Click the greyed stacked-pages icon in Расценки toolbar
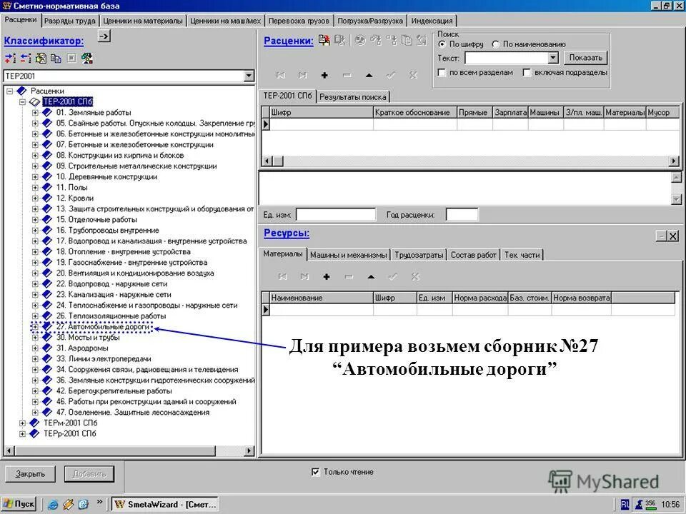This screenshot has width=686, height=514. click(x=407, y=40)
